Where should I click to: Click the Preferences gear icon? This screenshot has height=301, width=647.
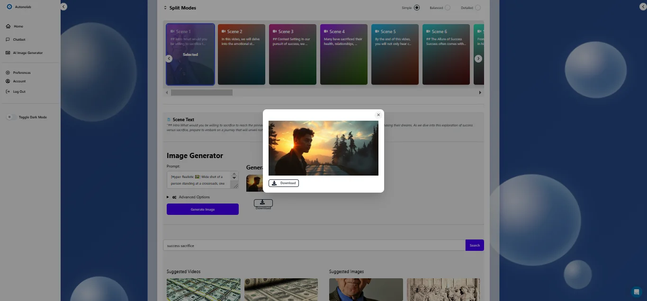pyautogui.click(x=8, y=73)
